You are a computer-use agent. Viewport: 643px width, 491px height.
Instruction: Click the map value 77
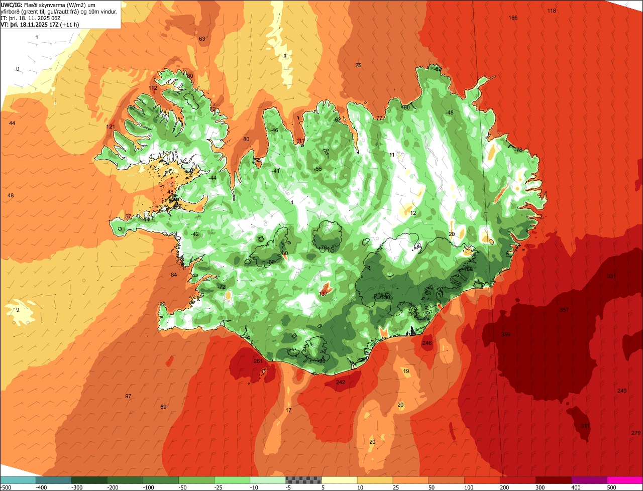pyautogui.click(x=379, y=118)
